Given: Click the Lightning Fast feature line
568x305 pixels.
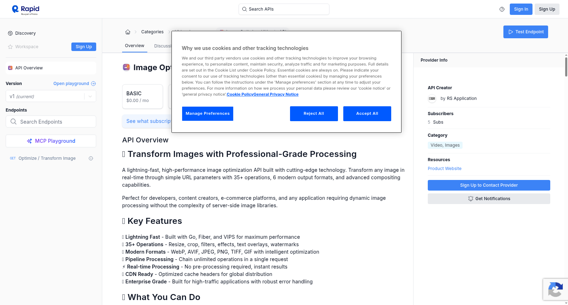Looking at the screenshot, I should (211, 237).
